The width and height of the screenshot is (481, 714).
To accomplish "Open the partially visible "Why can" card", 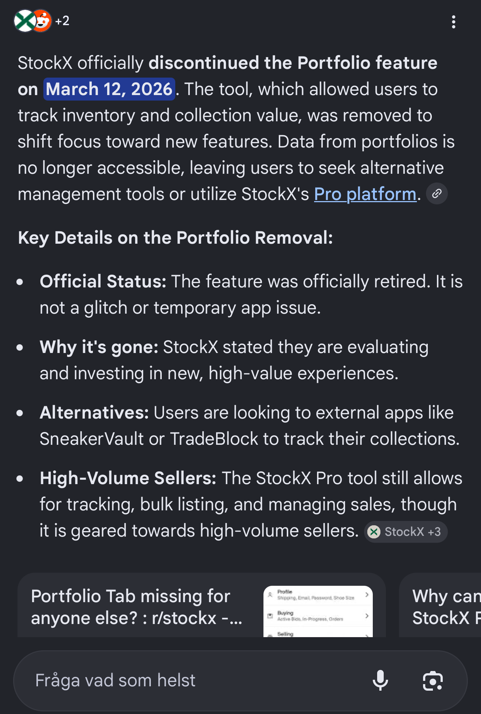I will (445, 607).
